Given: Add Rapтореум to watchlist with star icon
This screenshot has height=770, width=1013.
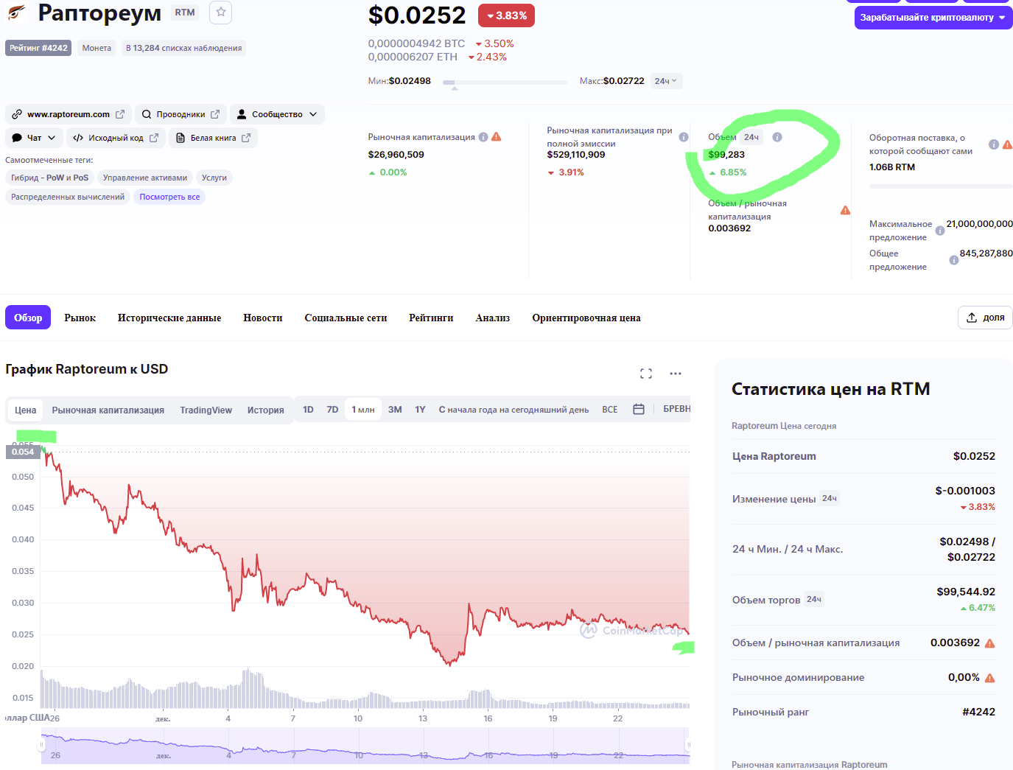Looking at the screenshot, I should tap(220, 12).
